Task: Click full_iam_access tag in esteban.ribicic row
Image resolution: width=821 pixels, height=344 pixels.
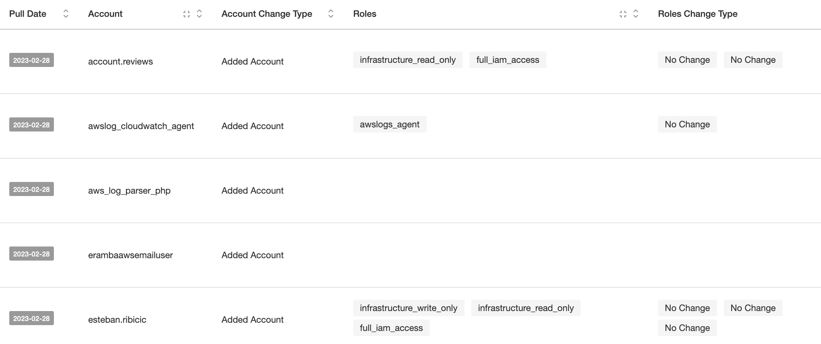Action: coord(391,328)
